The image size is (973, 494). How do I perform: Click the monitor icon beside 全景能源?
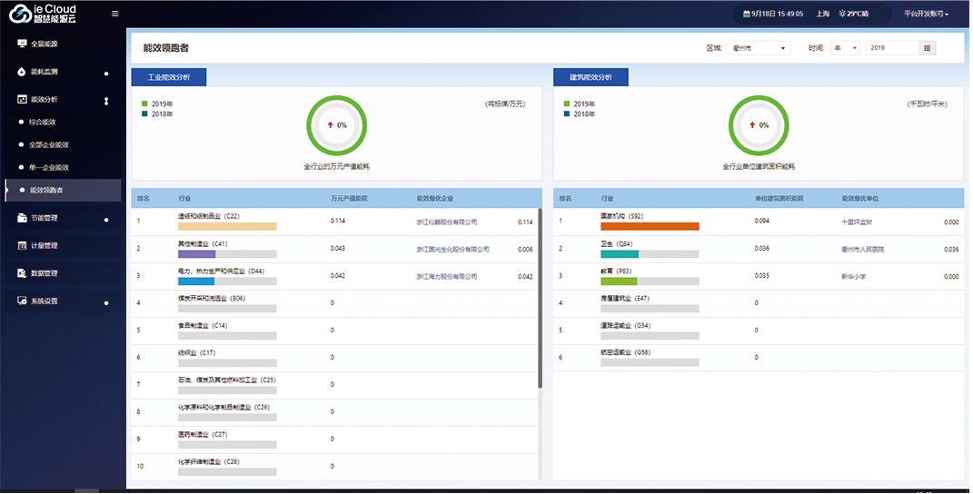tap(23, 44)
